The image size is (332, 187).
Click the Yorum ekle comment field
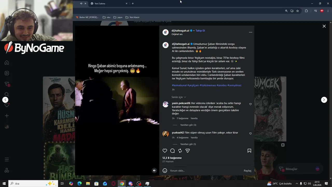tap(205, 171)
